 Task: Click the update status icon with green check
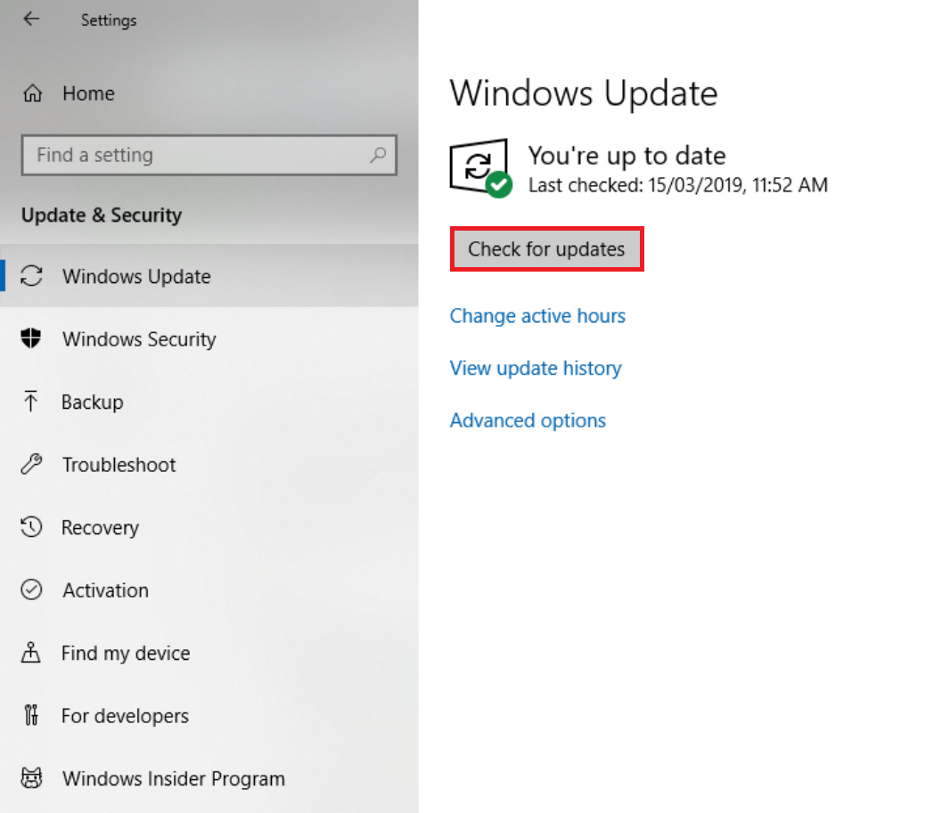481,168
